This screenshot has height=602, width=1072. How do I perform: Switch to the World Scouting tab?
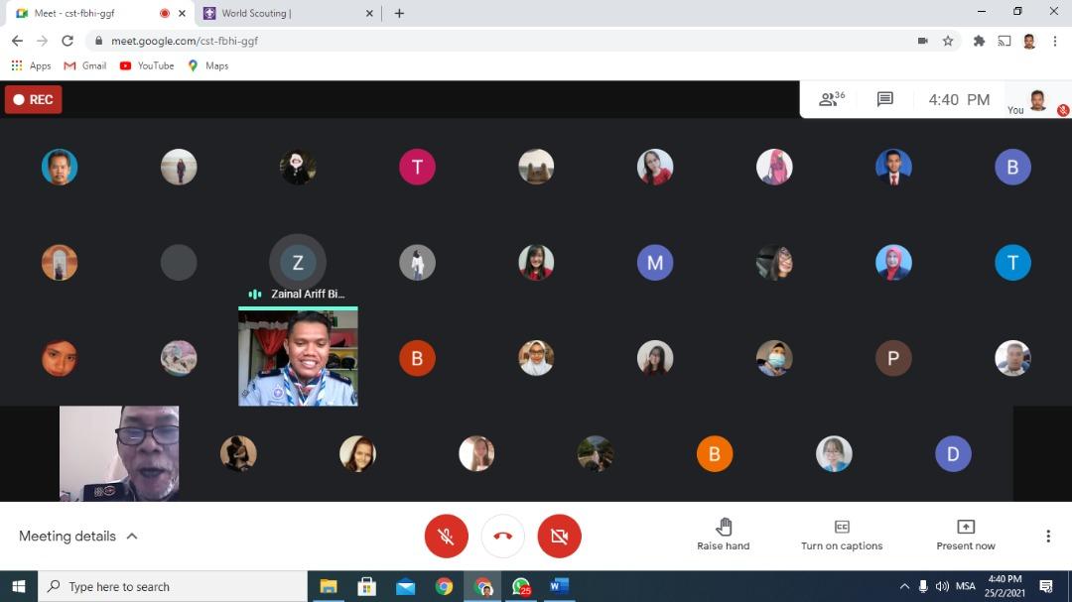283,13
